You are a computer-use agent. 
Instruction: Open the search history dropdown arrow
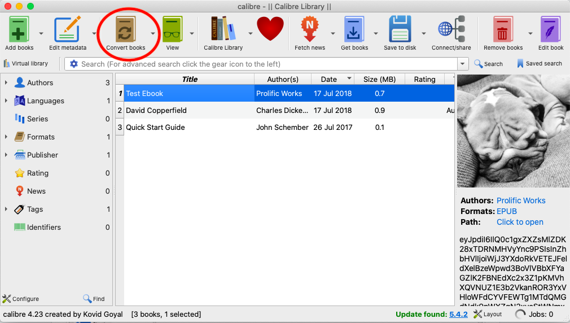pyautogui.click(x=462, y=64)
